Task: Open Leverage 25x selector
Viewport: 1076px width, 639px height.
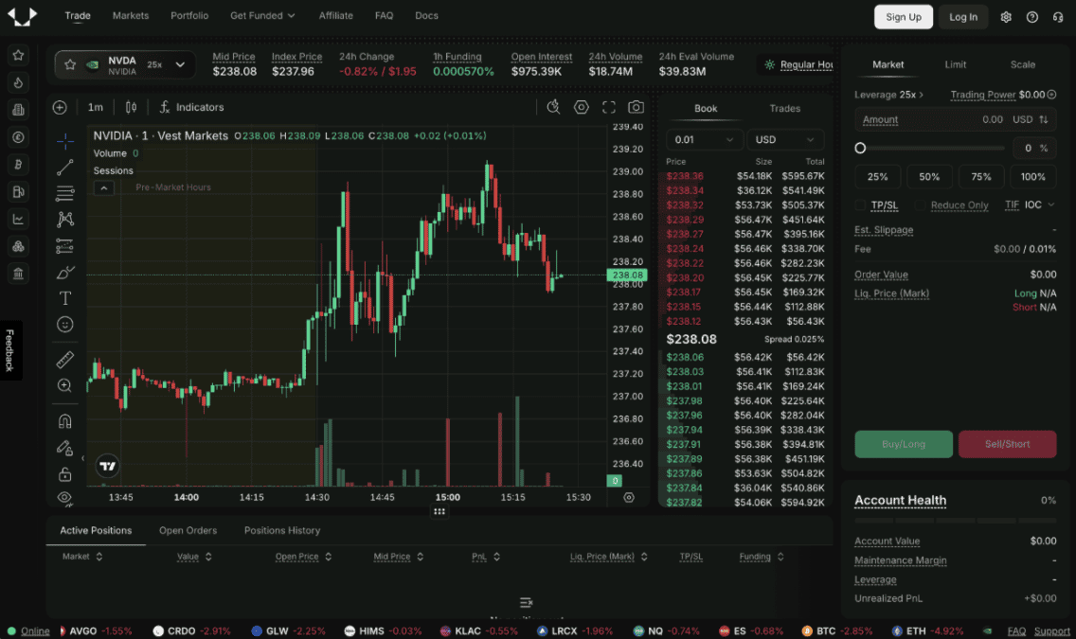Action: (x=888, y=95)
